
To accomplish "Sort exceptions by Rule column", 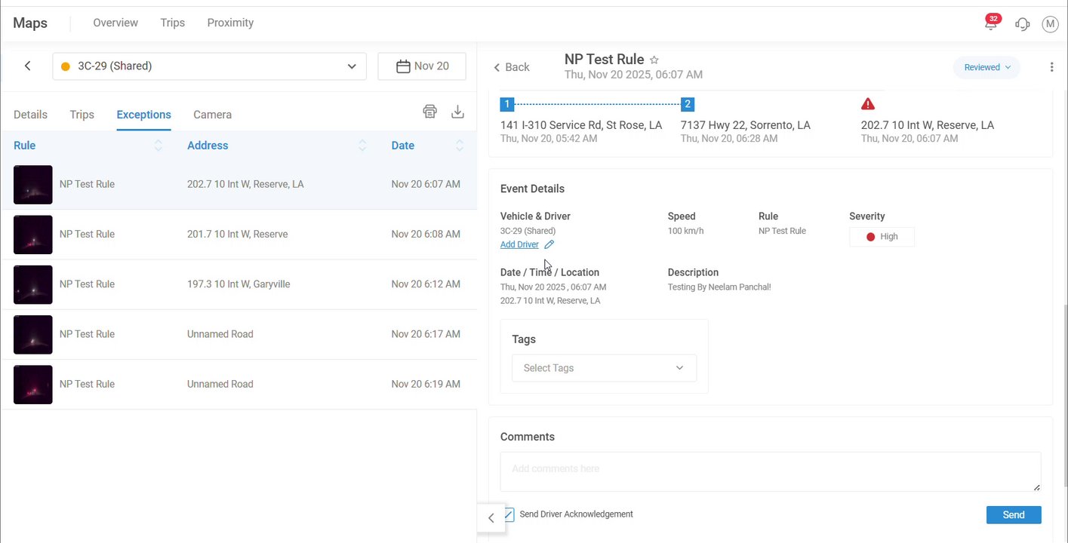I will 158,146.
